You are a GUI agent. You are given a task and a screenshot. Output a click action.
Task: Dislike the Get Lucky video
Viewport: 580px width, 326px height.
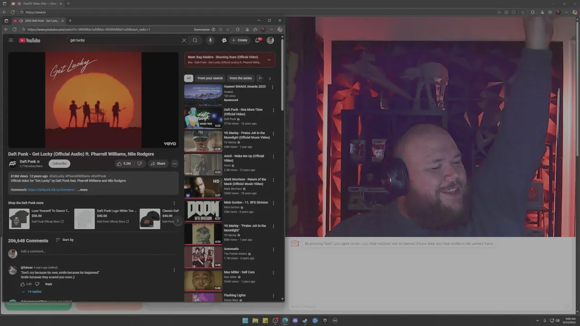point(140,163)
